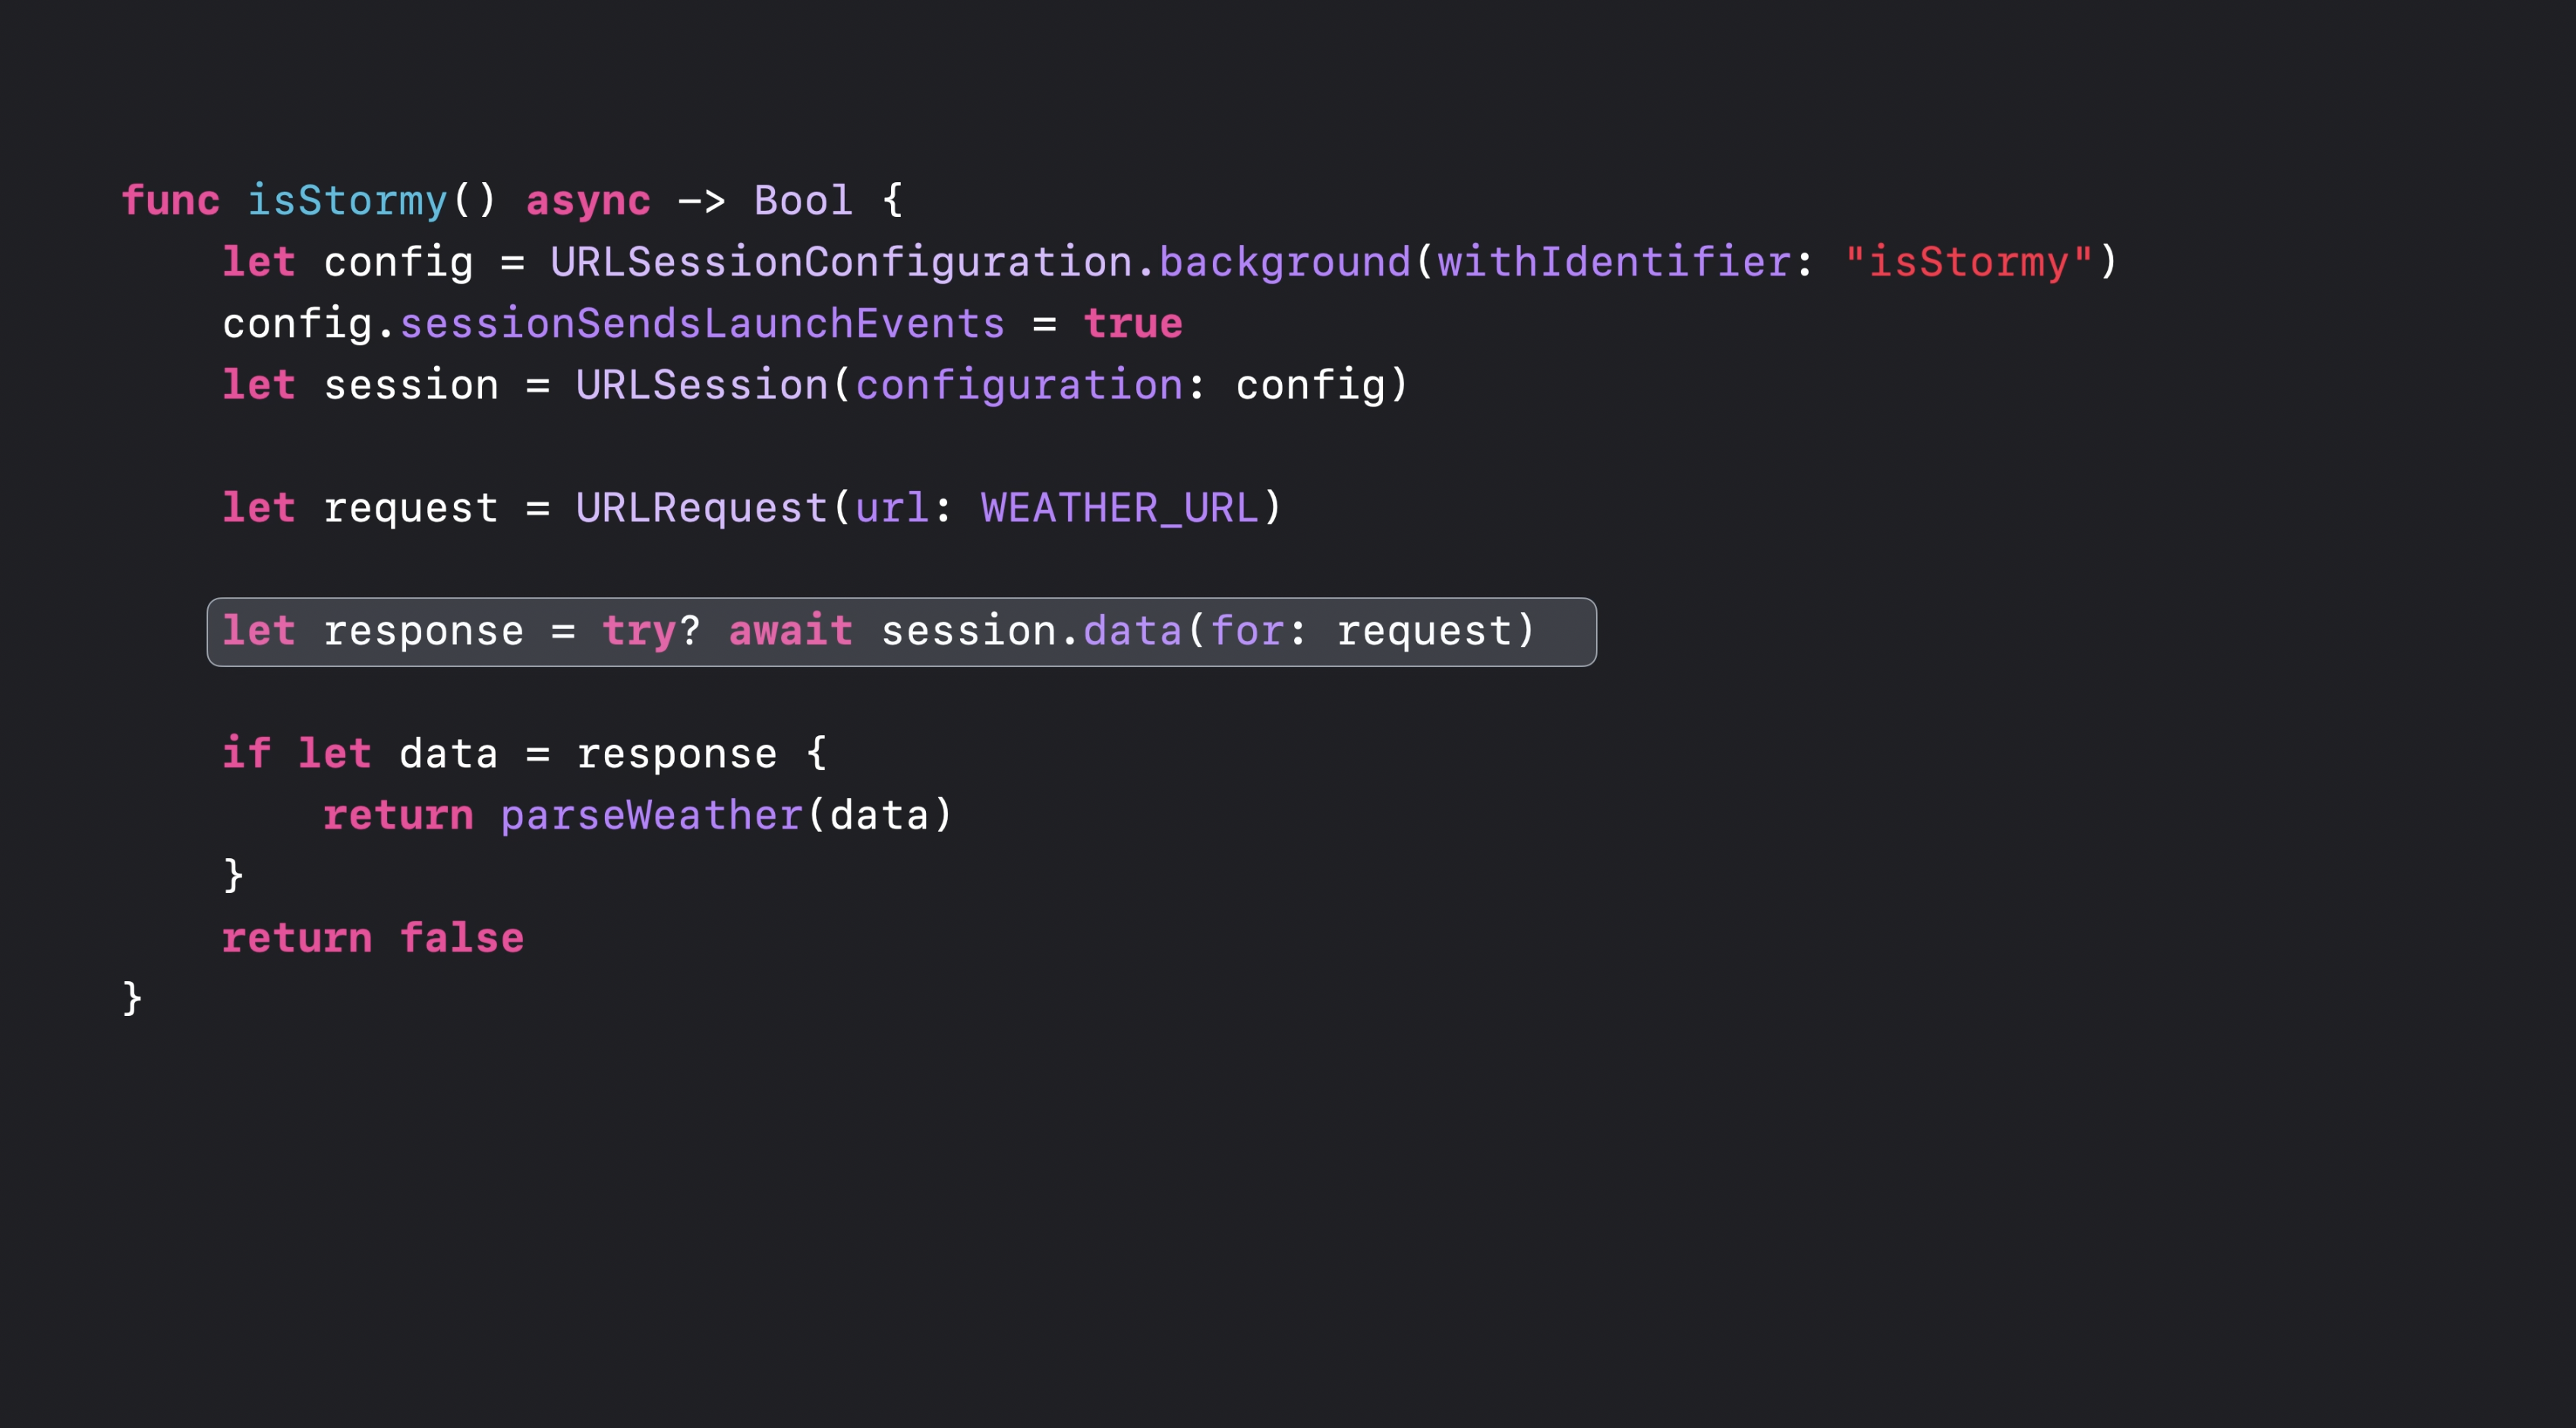
Task: Click 'response' variable in the highlighted line
Action: tap(423, 632)
